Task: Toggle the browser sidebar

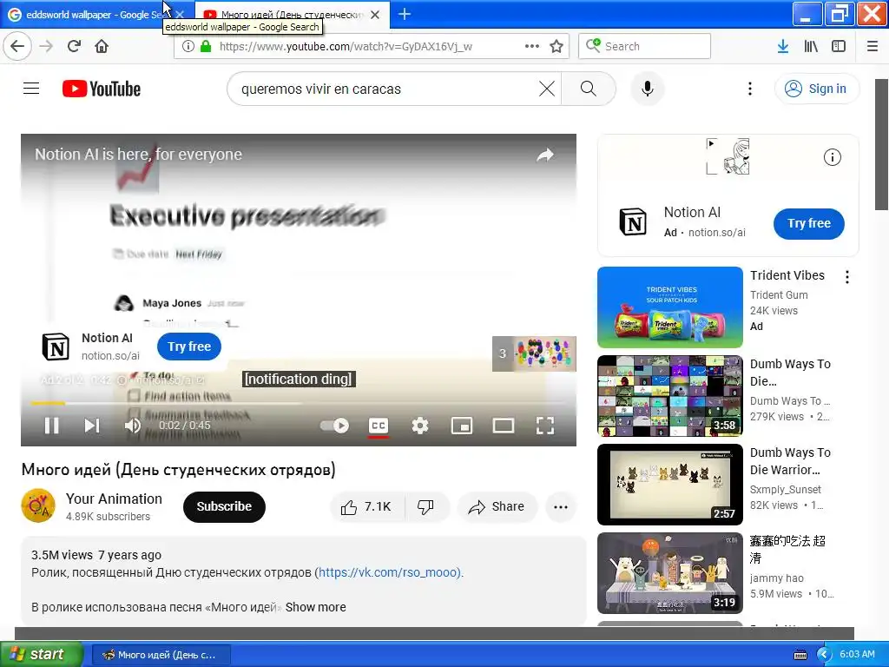Action: tap(839, 46)
